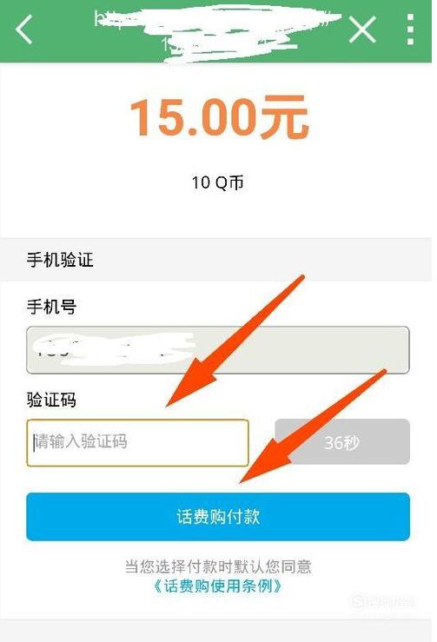Close the page with the X icon
This screenshot has width=437, height=642.
[x=362, y=29]
